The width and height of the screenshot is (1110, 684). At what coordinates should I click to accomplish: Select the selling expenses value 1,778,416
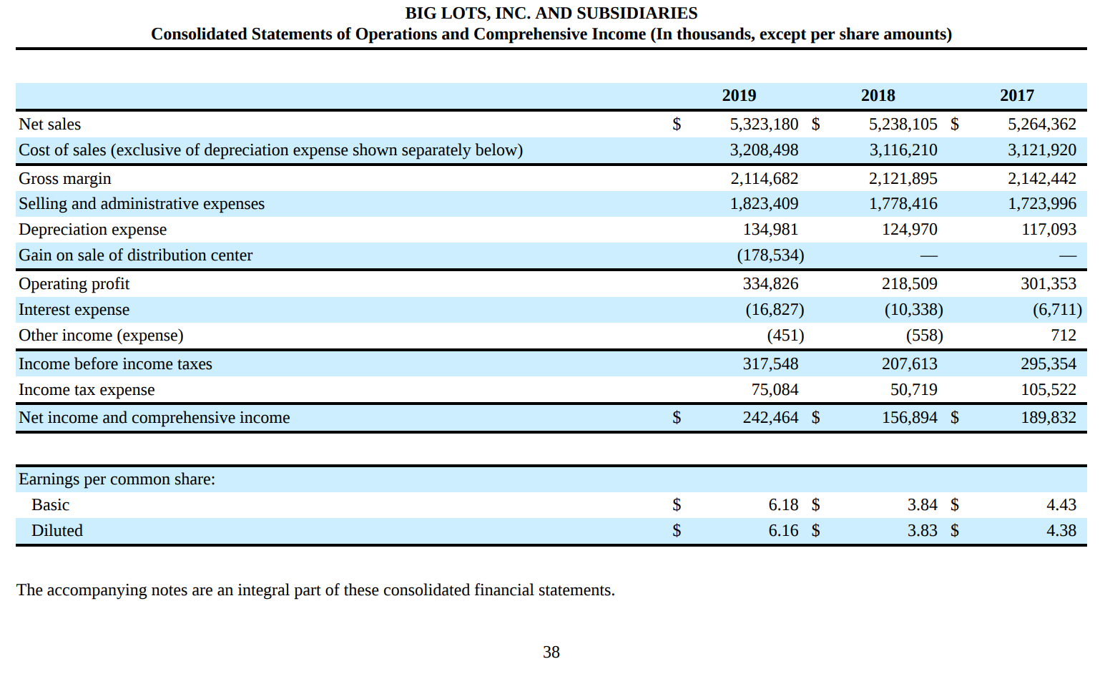[903, 203]
